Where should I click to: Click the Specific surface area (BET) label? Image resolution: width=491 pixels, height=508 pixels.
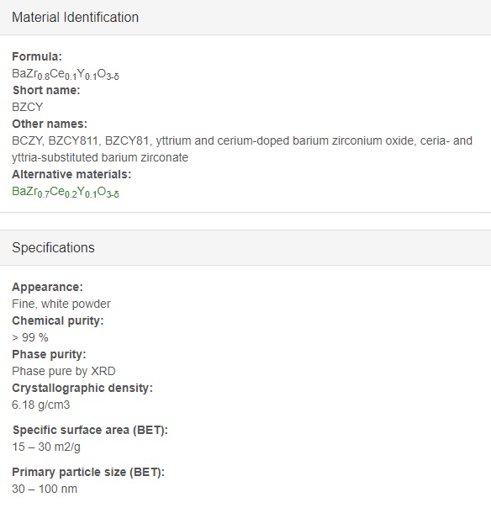coord(90,431)
